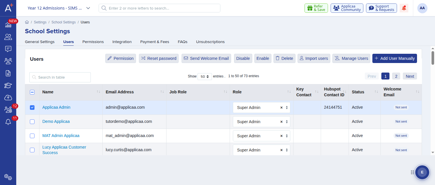Open the document sidebar icon
The height and width of the screenshot is (185, 435).
8,73
